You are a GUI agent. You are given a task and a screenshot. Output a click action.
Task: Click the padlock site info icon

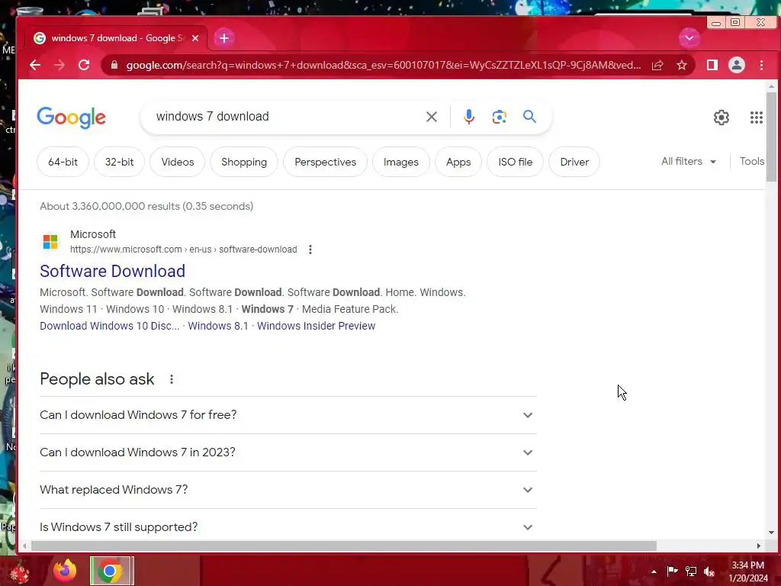(x=114, y=65)
